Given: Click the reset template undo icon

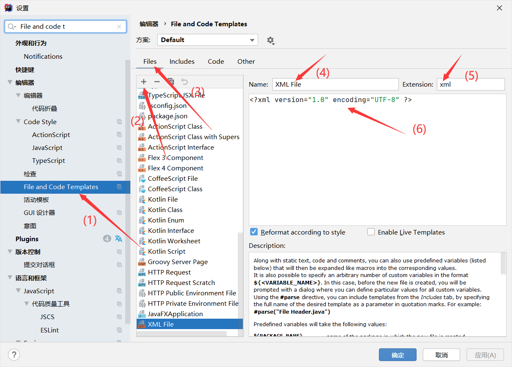Looking at the screenshot, I should [x=185, y=82].
